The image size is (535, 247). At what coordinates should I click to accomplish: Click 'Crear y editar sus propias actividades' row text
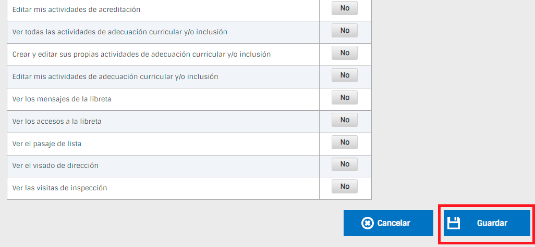[142, 55]
